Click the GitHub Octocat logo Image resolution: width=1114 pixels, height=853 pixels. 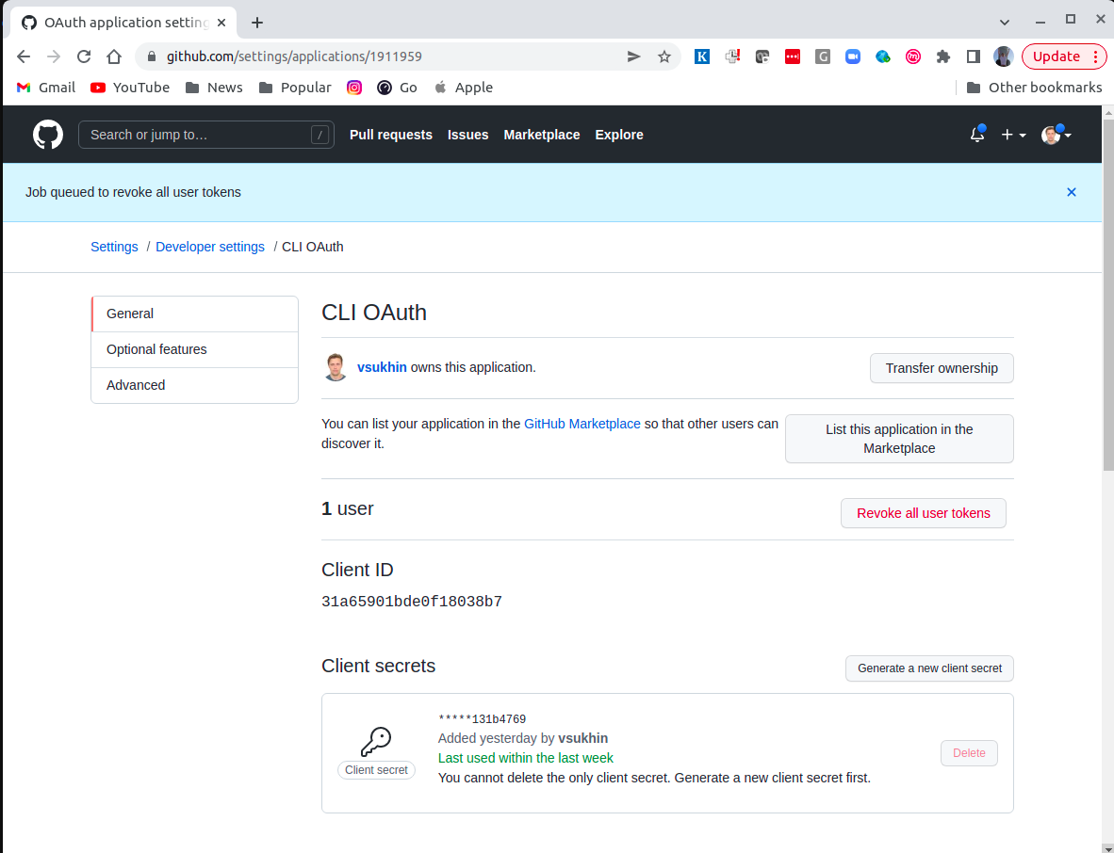(48, 135)
